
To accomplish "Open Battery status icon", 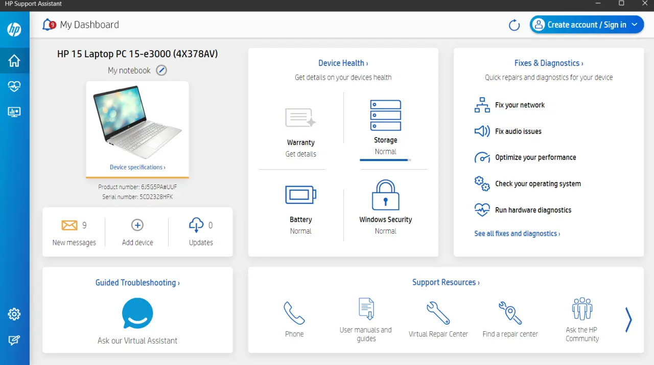I will tap(300, 195).
